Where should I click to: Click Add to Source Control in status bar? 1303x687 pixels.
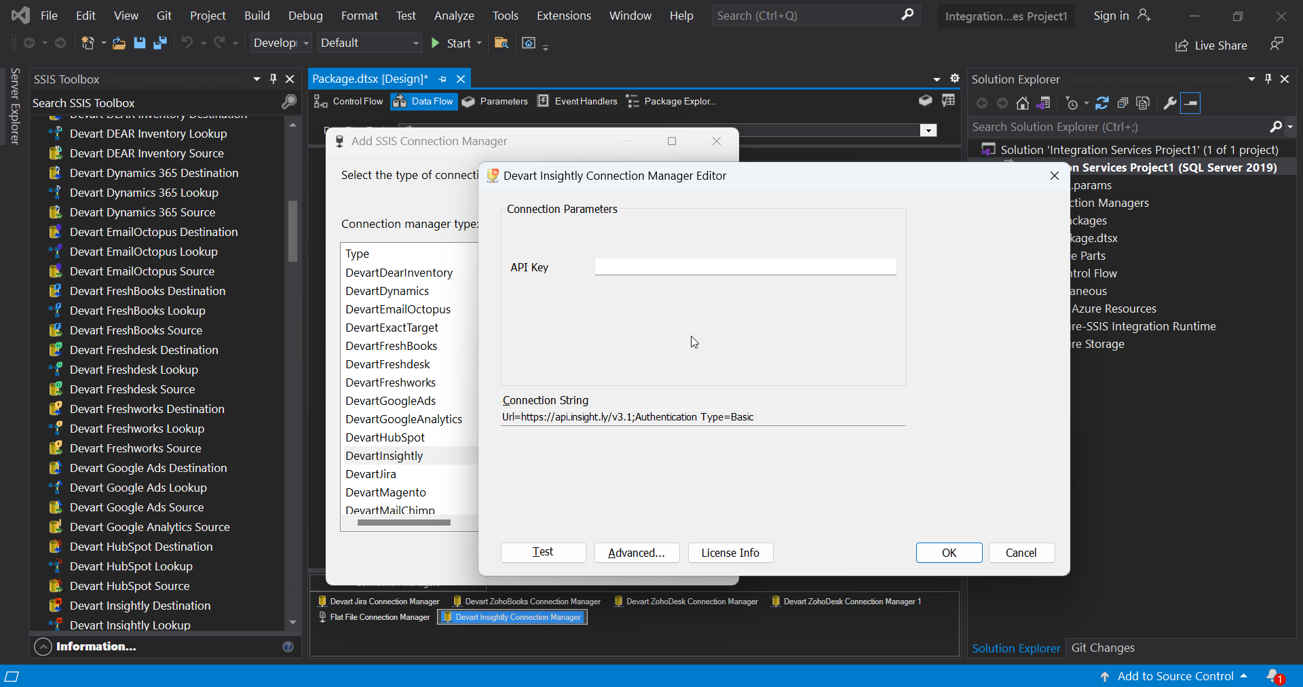(1175, 676)
